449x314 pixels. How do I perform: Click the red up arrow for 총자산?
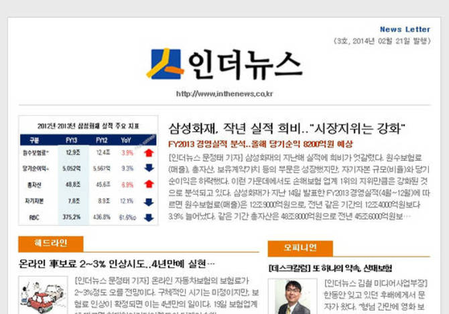click(x=149, y=184)
